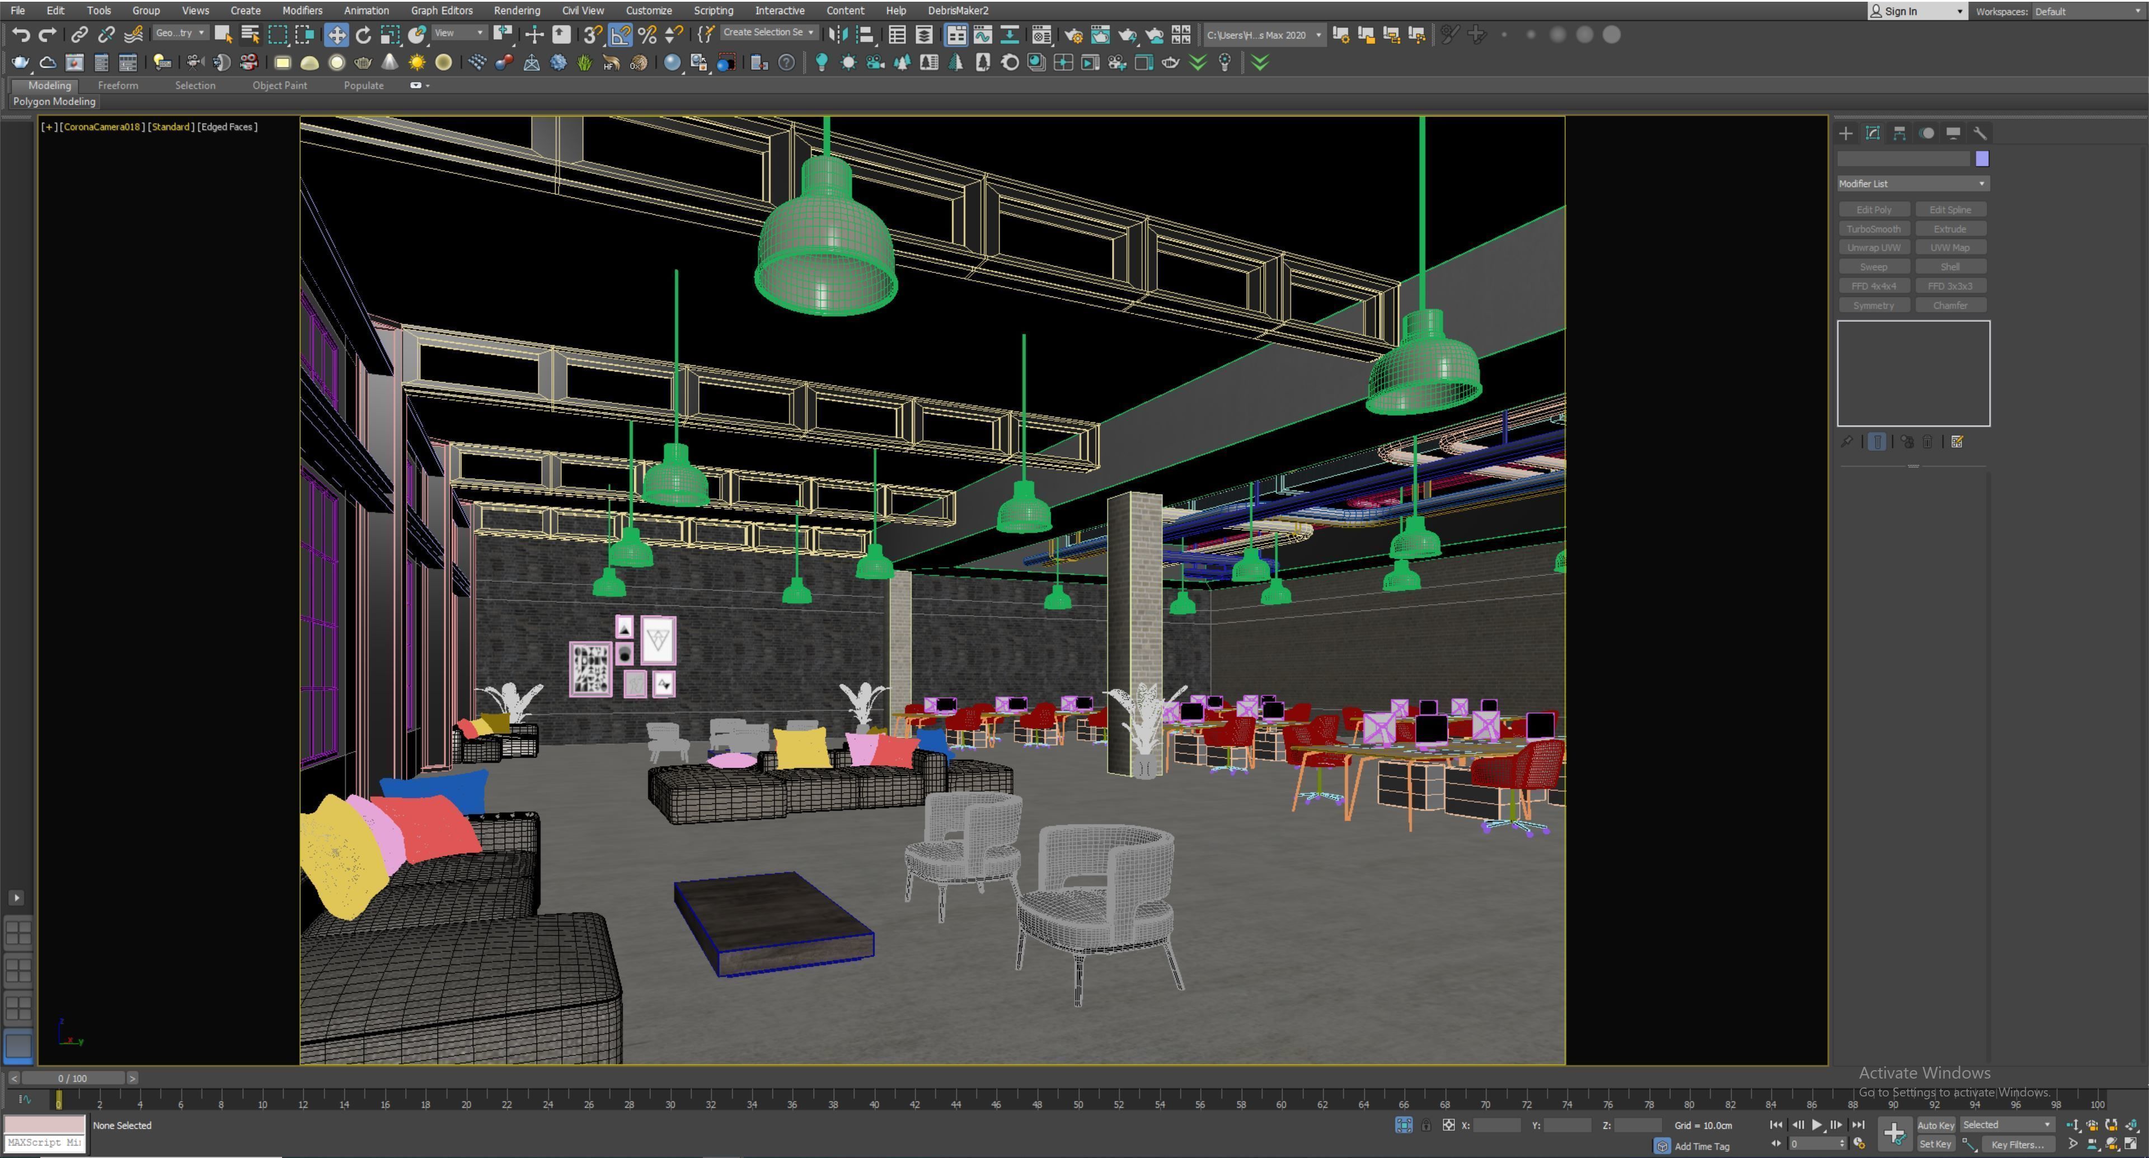Open the Modifiers menu
The height and width of the screenshot is (1158, 2149).
(x=302, y=10)
